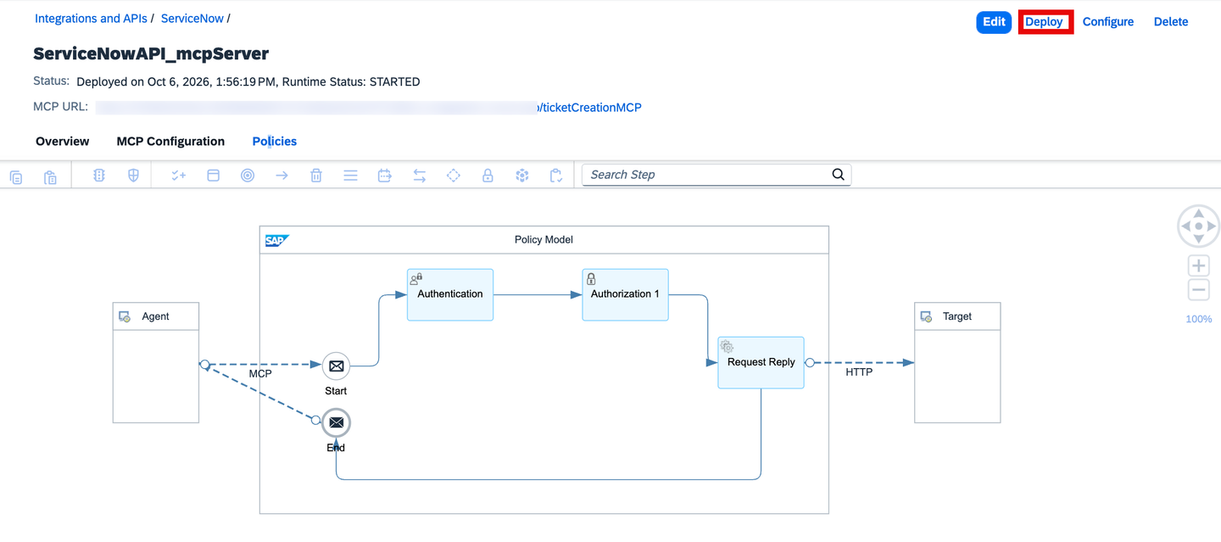
Task: Click in the Search Step input field
Action: (x=708, y=174)
